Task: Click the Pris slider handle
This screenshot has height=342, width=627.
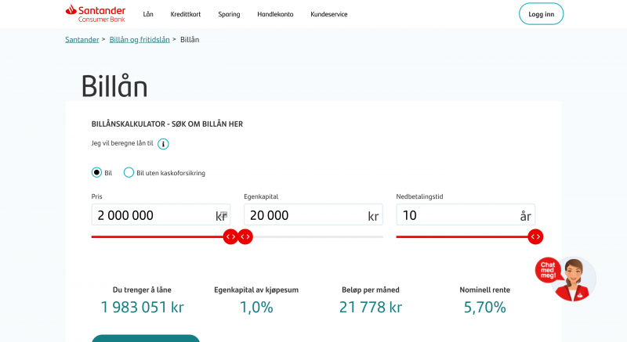Action: (x=230, y=236)
